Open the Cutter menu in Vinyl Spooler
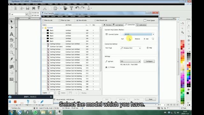This screenshot has width=204, height=115. point(53,16)
